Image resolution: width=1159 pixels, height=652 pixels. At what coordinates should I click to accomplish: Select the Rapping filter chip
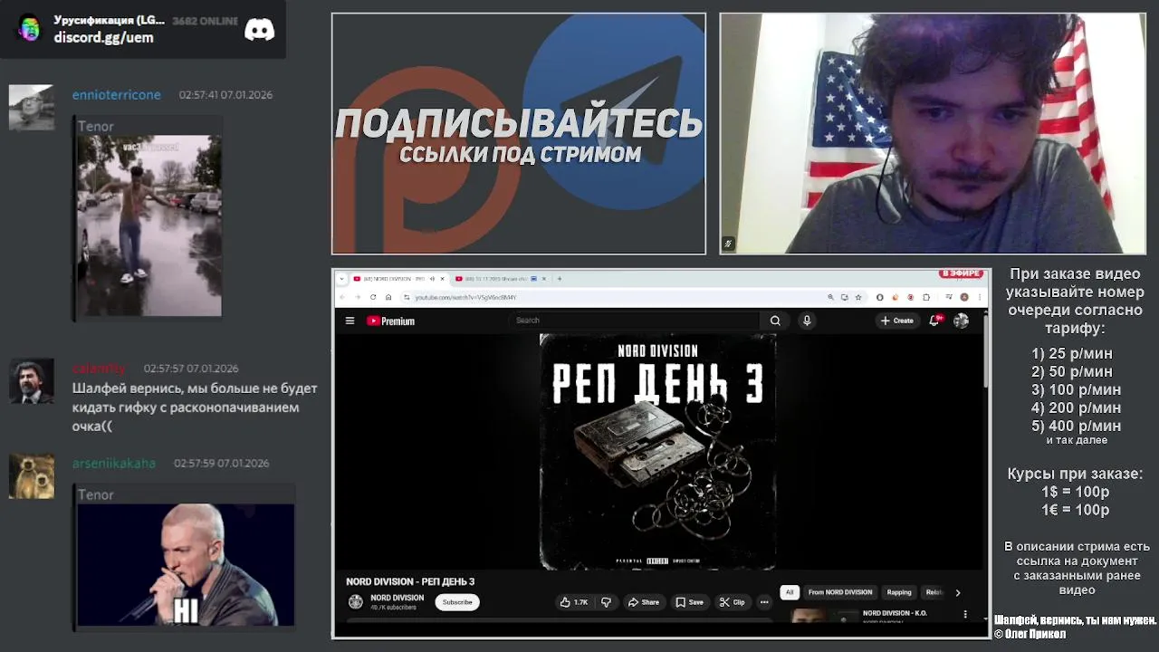[899, 592]
